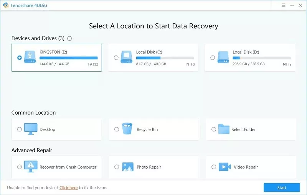
Task: Click the Tenorshare 4DDiG logo icon
Action: click(x=6, y=5)
